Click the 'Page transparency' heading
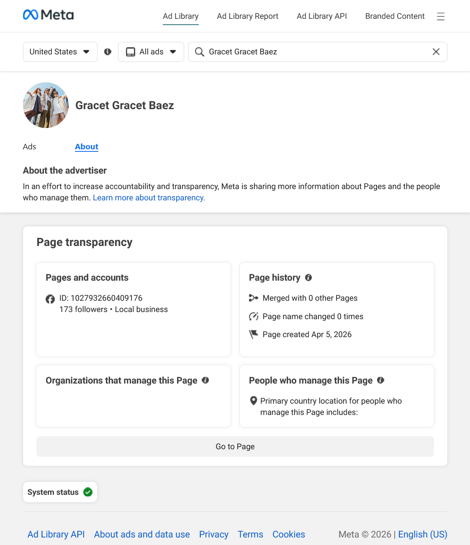This screenshot has height=545, width=470. pos(85,242)
